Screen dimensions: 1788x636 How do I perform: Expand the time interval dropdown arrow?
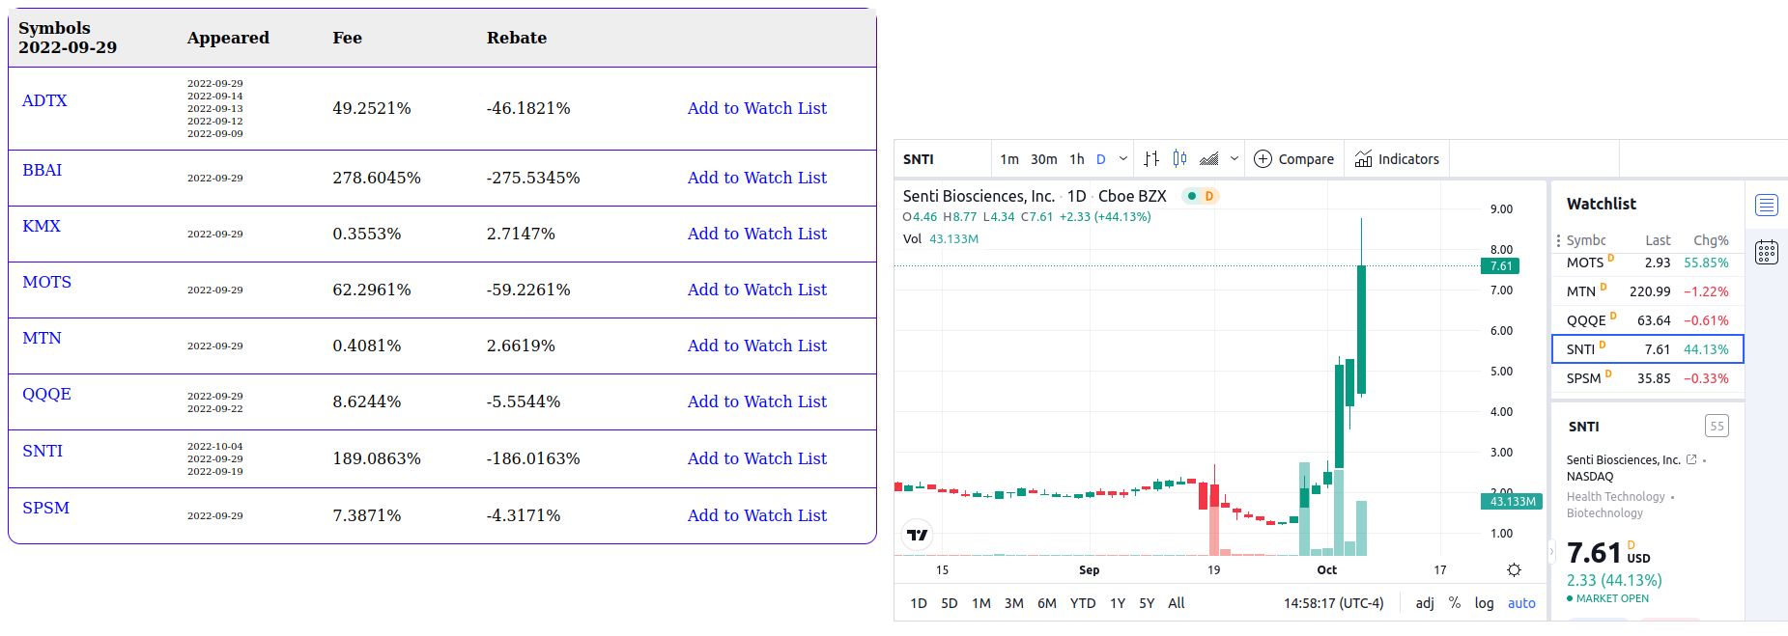[1123, 159]
